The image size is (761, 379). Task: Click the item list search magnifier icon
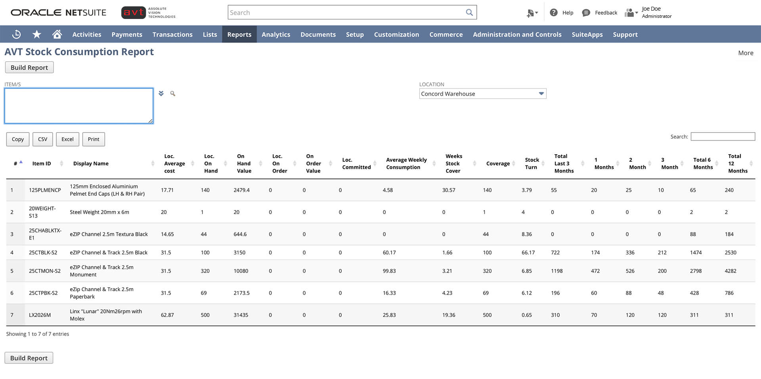point(173,94)
